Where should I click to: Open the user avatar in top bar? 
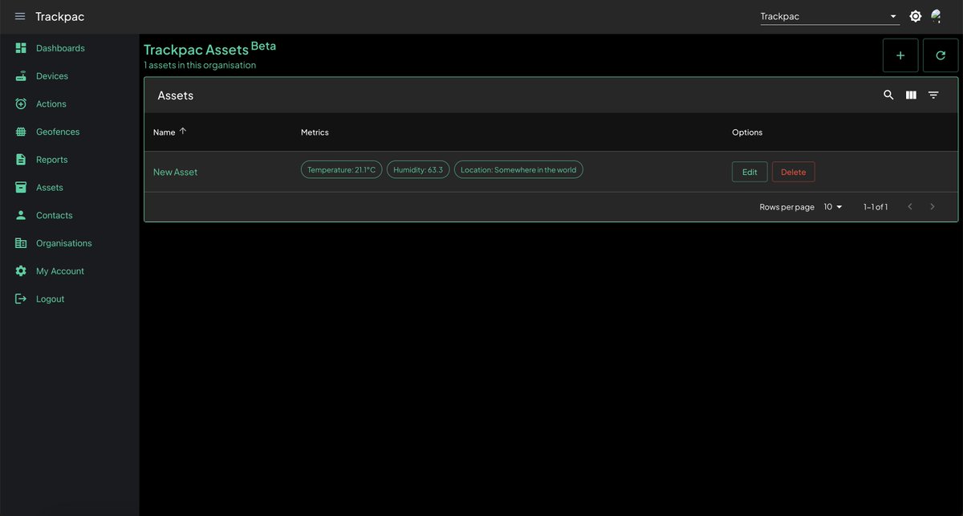pos(937,16)
